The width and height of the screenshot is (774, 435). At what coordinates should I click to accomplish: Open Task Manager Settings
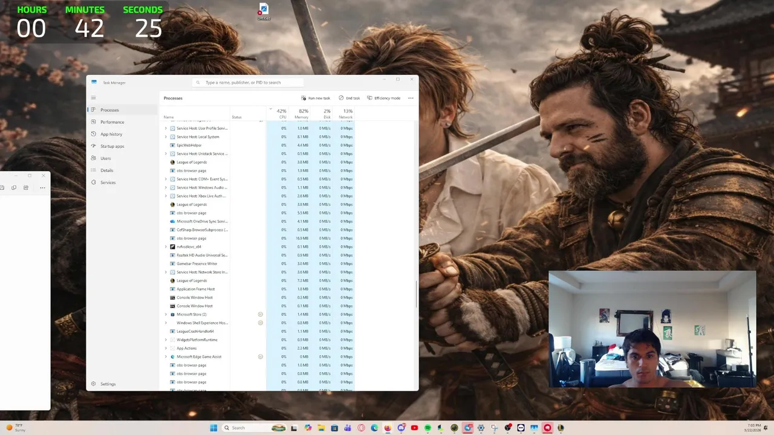(123, 384)
